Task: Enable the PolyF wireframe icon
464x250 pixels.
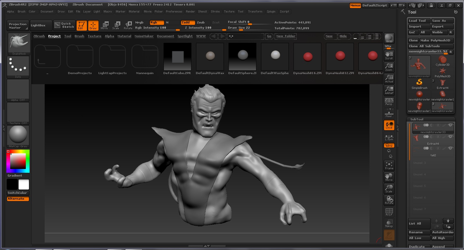Action: (389, 212)
